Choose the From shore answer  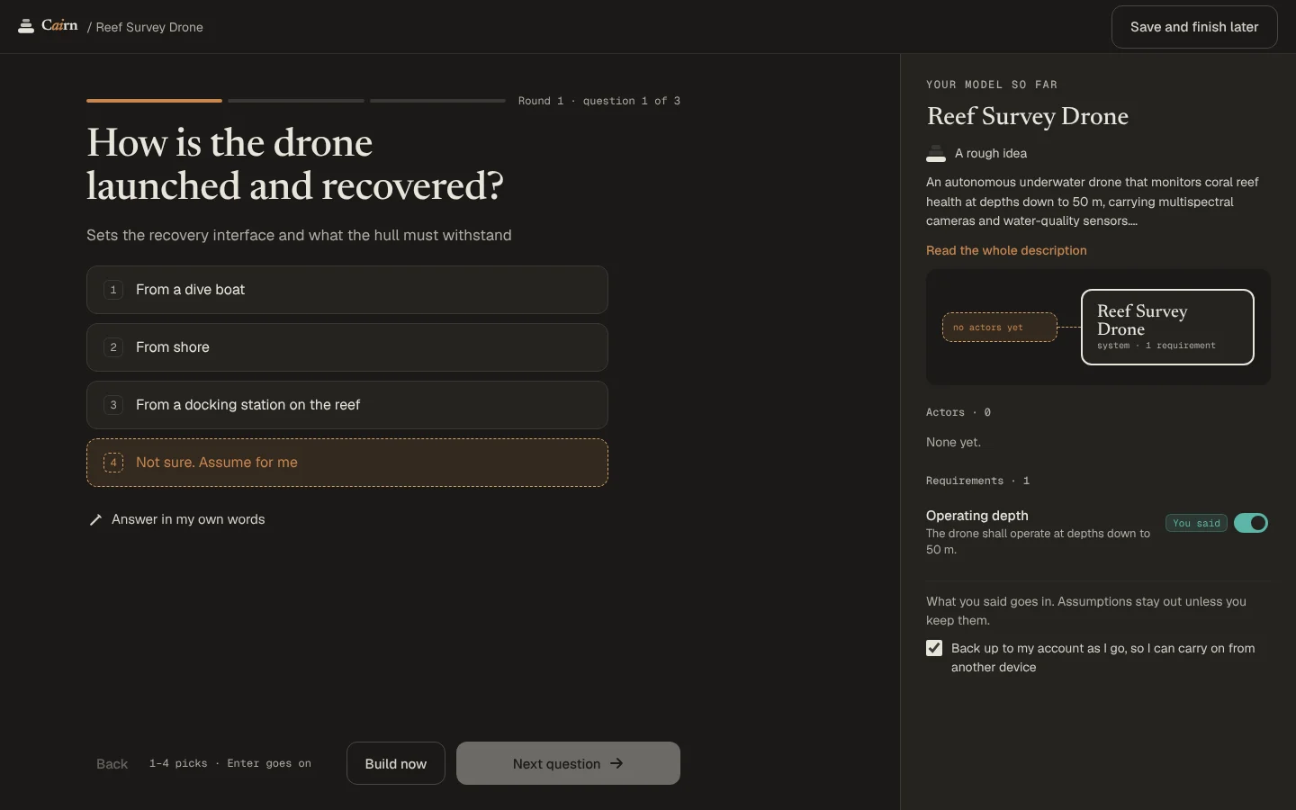pos(347,347)
